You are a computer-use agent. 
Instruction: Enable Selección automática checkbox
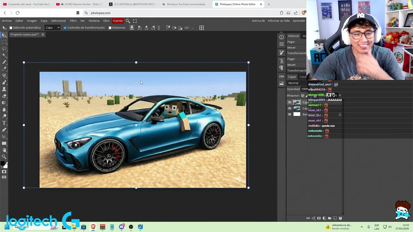point(11,28)
